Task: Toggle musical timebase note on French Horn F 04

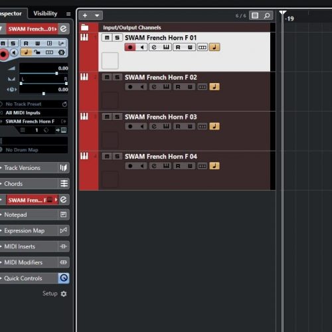Action: pyautogui.click(x=214, y=166)
